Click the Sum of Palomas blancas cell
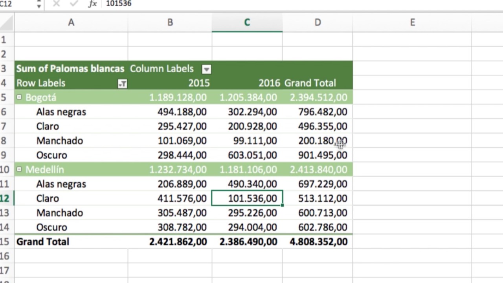Image resolution: width=503 pixels, height=283 pixels. click(x=70, y=69)
